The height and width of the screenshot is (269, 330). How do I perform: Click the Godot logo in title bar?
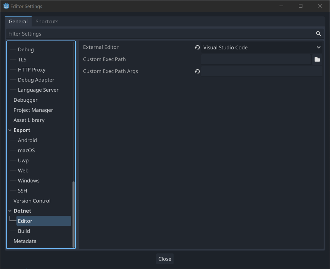pyautogui.click(x=6, y=6)
